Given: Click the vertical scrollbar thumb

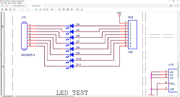Looking at the screenshot, I should tap(178, 71).
